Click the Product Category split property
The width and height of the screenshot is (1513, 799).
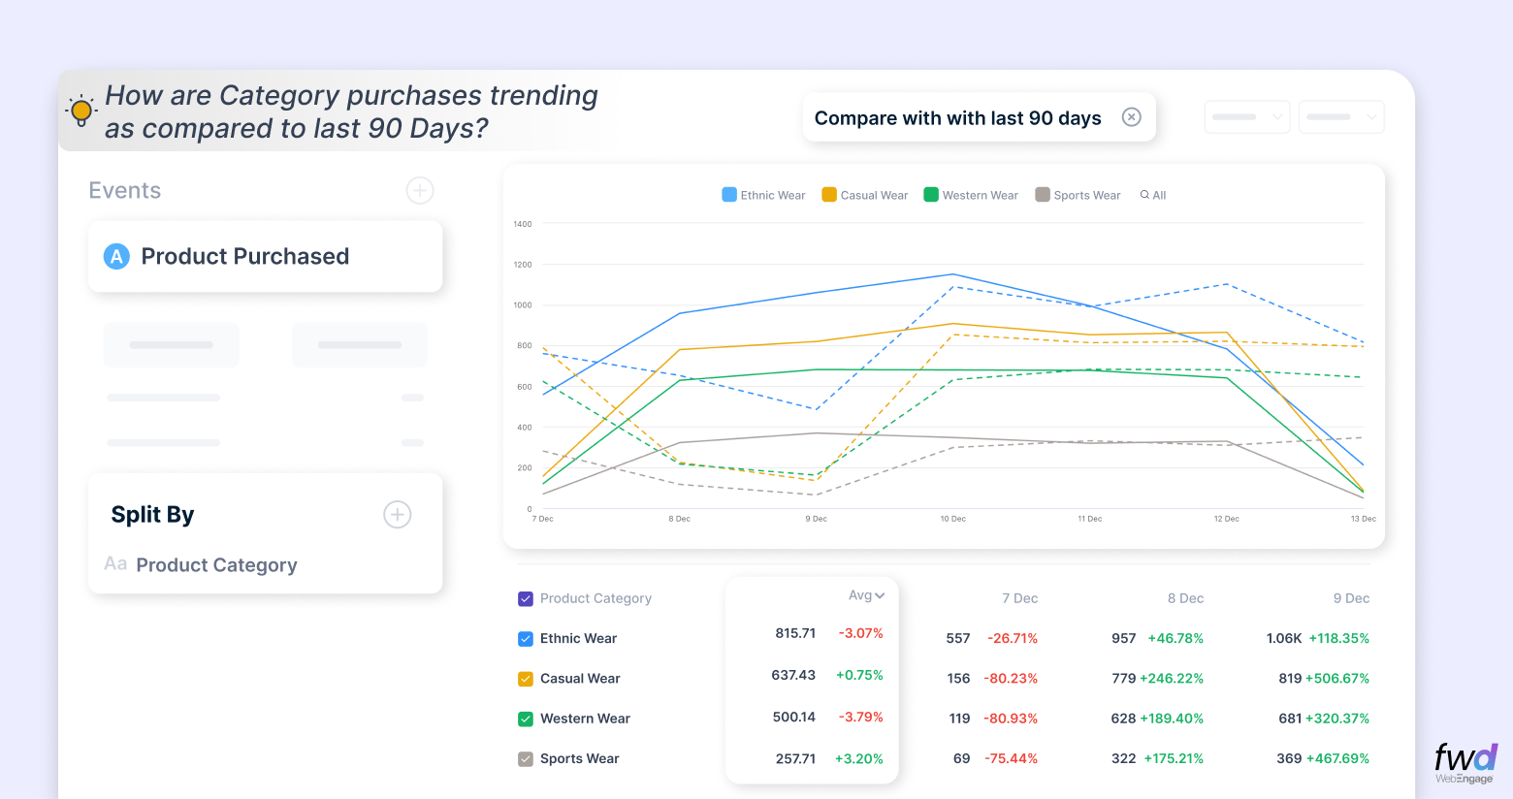click(216, 565)
